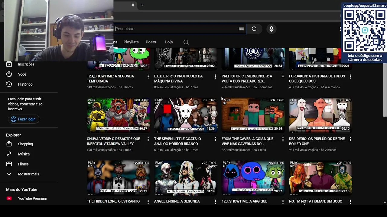Click the search magnifier button
The width and height of the screenshot is (387, 217).
click(254, 29)
